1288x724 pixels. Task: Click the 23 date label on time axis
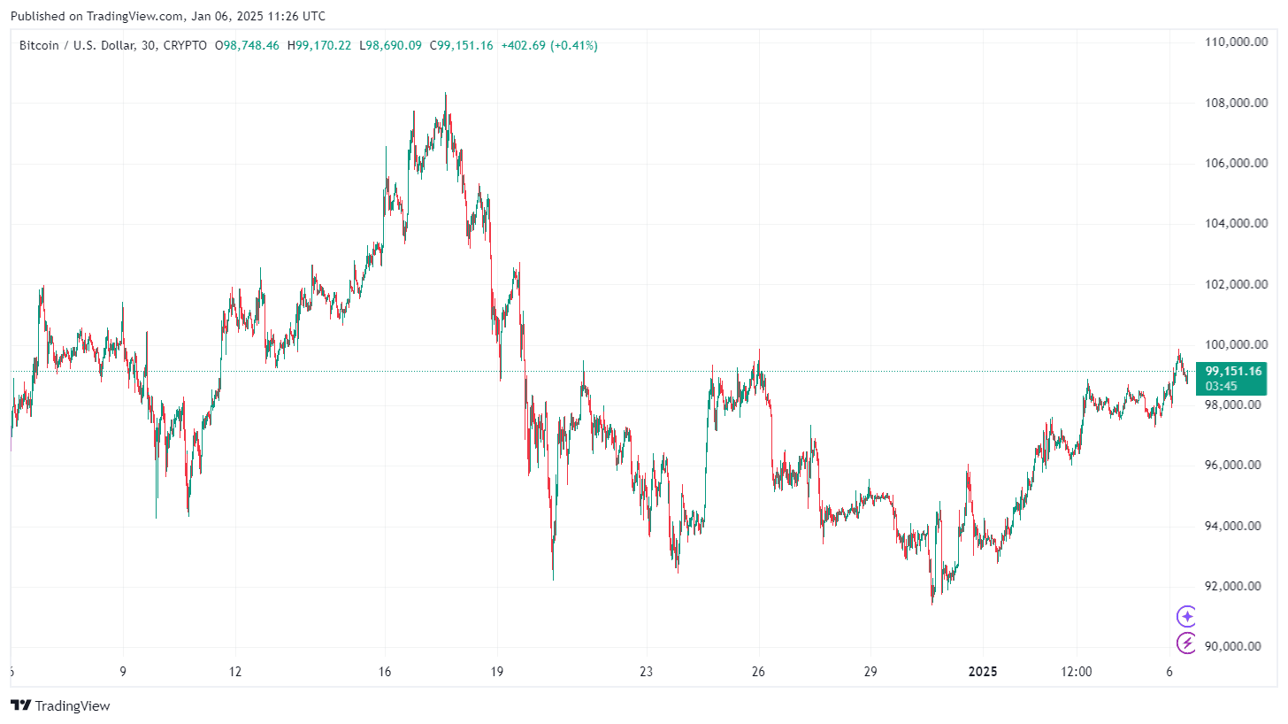[x=646, y=672]
